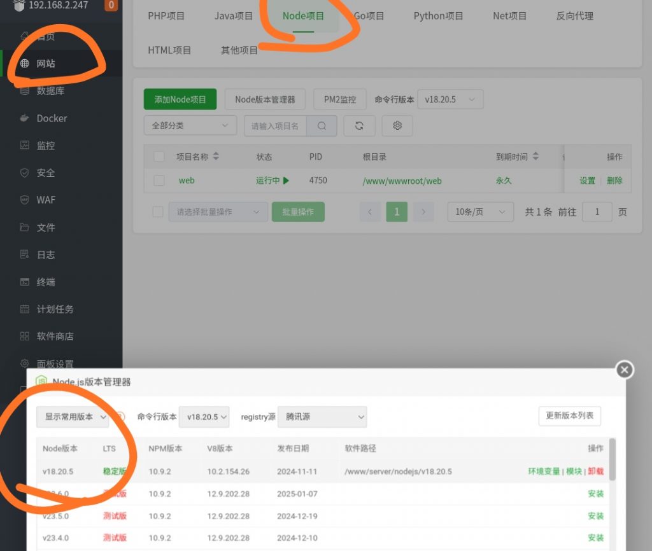
Task: Toggle the checkbox beside batch operation dropdown
Action: [x=158, y=212]
